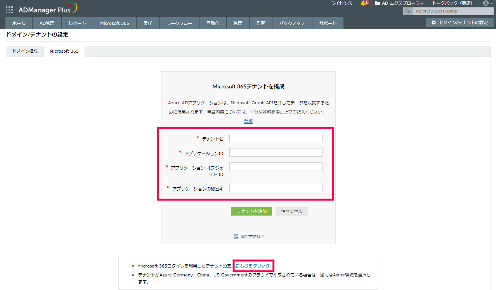Image resolution: width=496 pixels, height=290 pixels.
Task: Open the AD管理 tab
Action: [x=47, y=23]
